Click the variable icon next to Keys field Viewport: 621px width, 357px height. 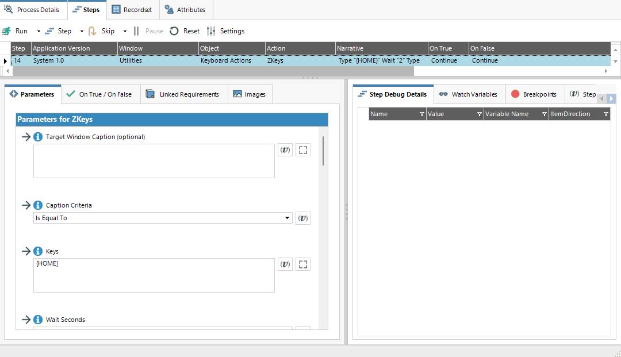click(285, 264)
